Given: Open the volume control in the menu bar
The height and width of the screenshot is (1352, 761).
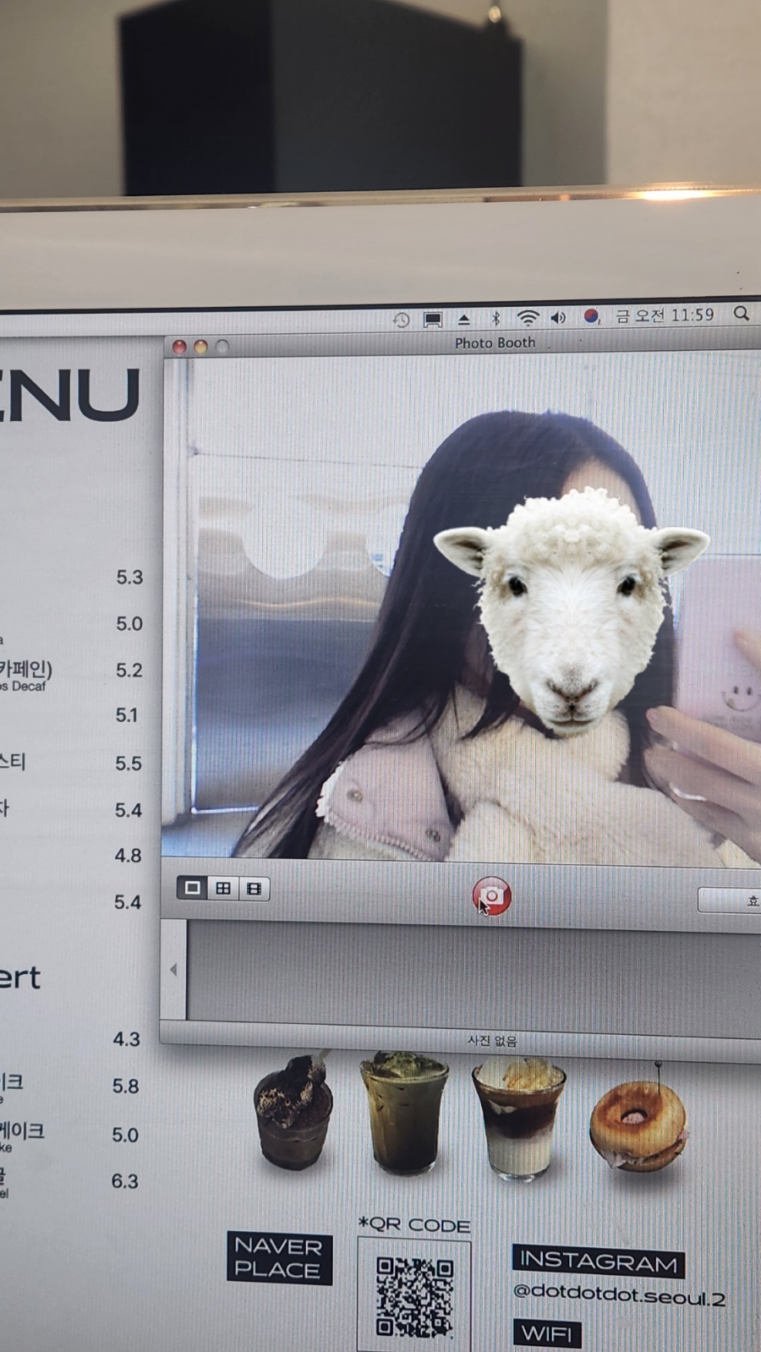Looking at the screenshot, I should [558, 318].
